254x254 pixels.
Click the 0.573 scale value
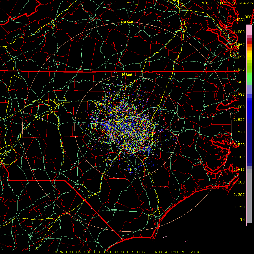click(x=239, y=132)
